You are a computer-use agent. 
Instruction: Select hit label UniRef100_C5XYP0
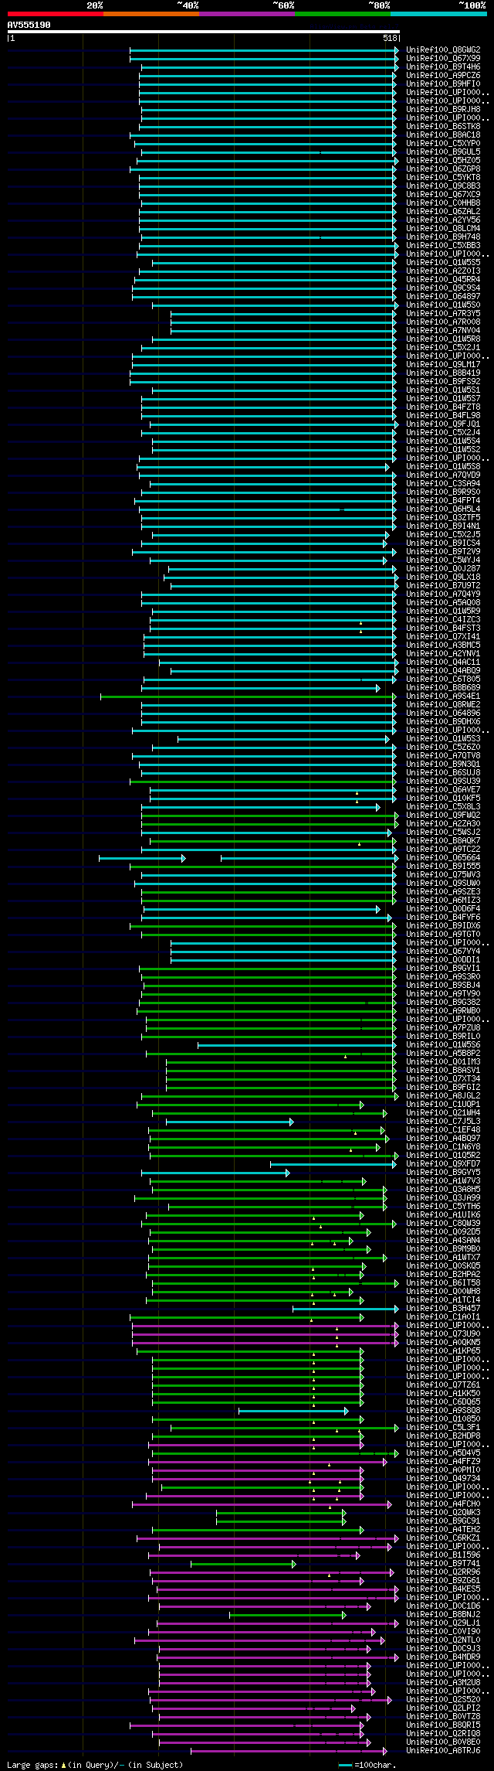coord(443,144)
